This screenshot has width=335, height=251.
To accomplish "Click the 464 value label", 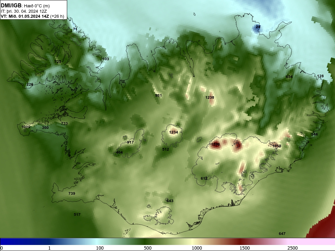I will click(119, 152).
